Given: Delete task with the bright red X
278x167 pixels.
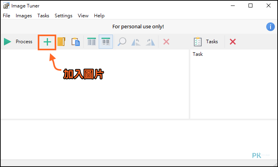Looking at the screenshot, I should click(233, 42).
